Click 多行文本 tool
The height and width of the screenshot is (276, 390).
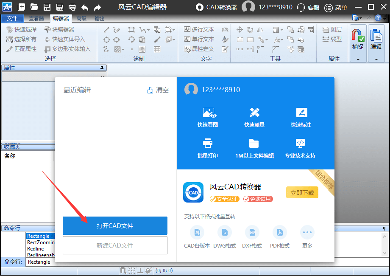click(199, 29)
